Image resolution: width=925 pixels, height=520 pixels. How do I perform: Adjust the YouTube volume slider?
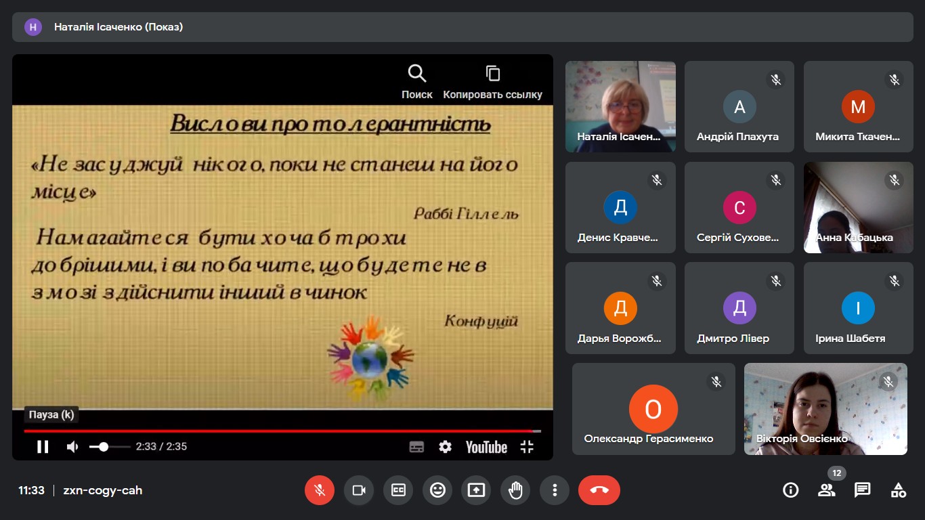(110, 447)
